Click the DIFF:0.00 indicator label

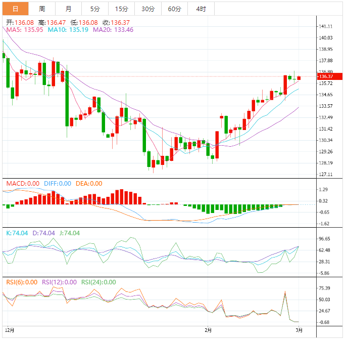[58, 184]
